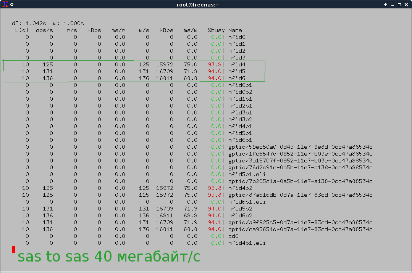Click the gptid/3a15707f-0952 entry
Image resolution: width=412 pixels, height=273 pixels.
pyautogui.click(x=301, y=161)
